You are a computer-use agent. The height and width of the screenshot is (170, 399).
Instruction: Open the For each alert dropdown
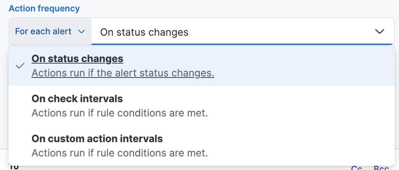(x=50, y=32)
